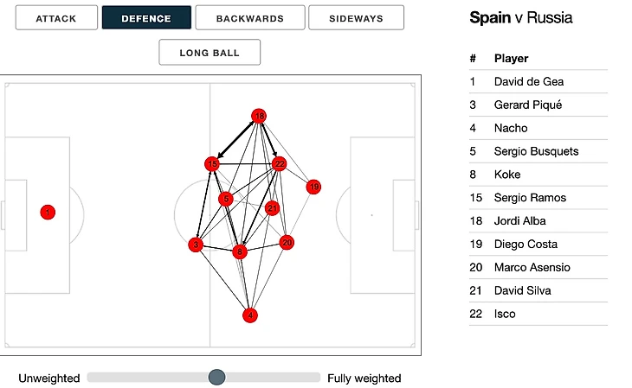Screen dimensions: 632x388
Task: Adjust the pass weighting slider handle
Action: (216, 377)
